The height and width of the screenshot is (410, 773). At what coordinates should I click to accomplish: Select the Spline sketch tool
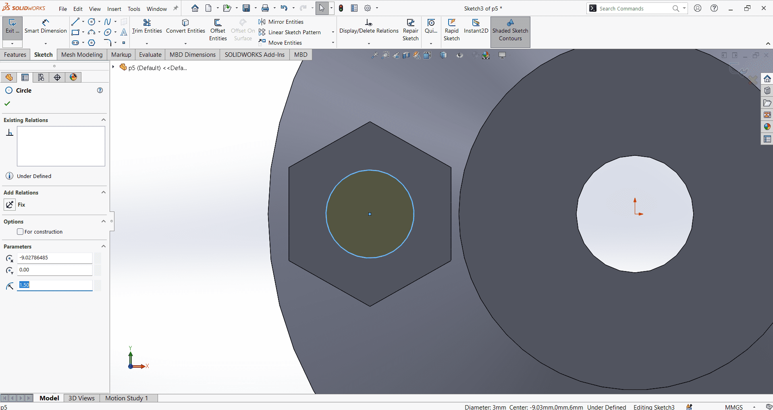point(108,22)
